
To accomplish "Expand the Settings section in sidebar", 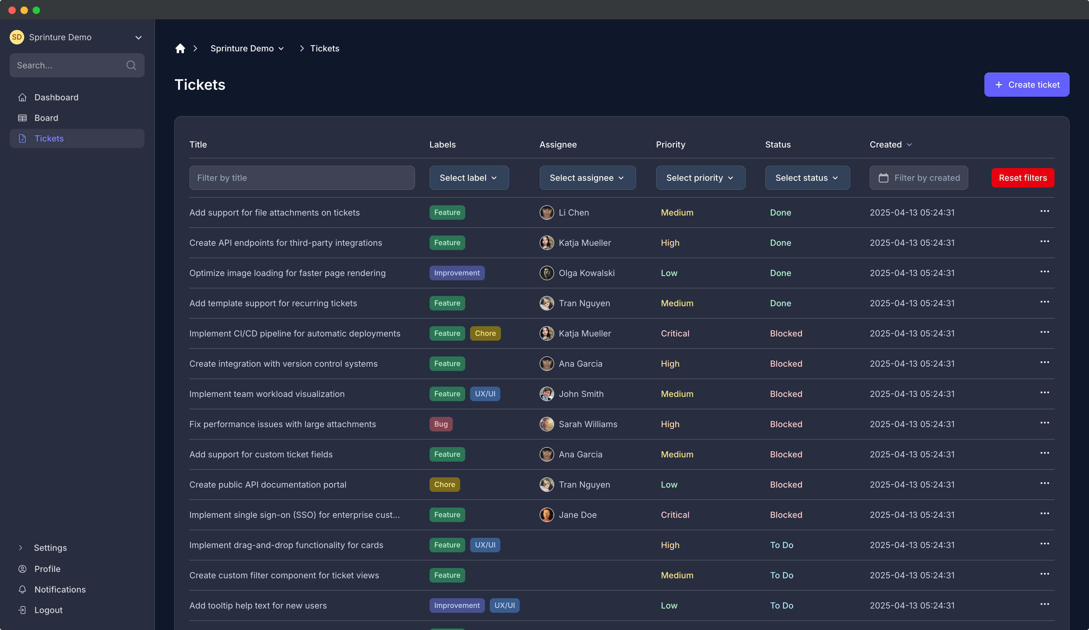I will [x=50, y=547].
